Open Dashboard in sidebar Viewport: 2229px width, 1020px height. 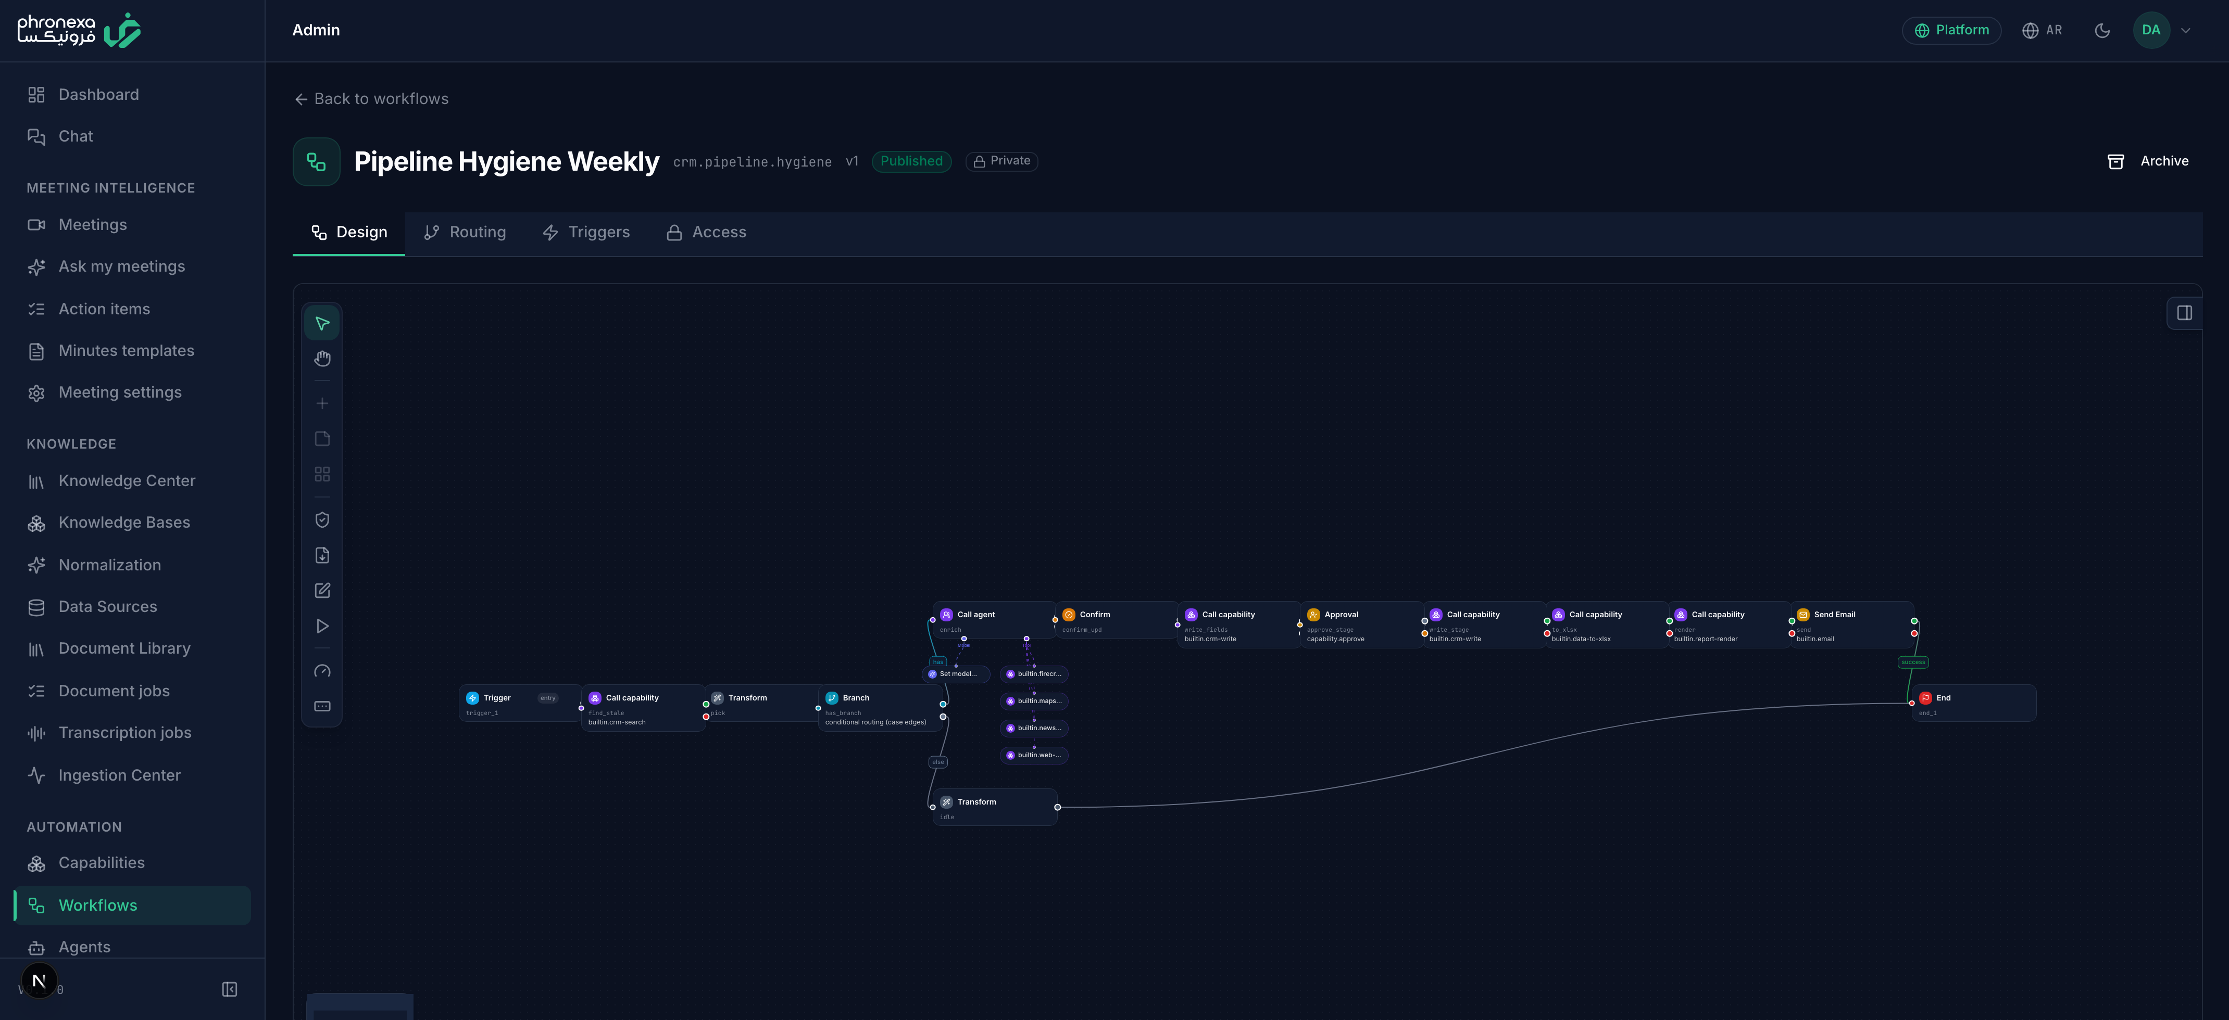pos(132,95)
